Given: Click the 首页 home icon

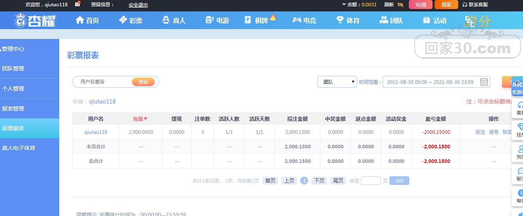Looking at the screenshot, I should (80, 20).
